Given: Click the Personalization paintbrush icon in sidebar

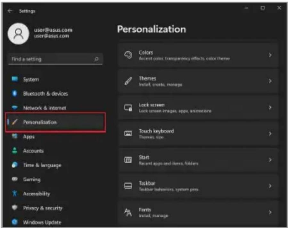Looking at the screenshot, I should point(15,122).
